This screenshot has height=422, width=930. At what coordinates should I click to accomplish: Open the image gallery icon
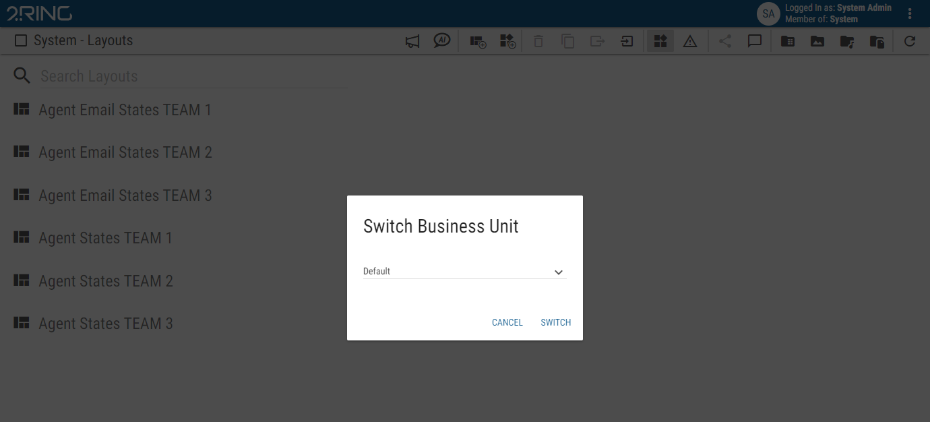(x=817, y=40)
